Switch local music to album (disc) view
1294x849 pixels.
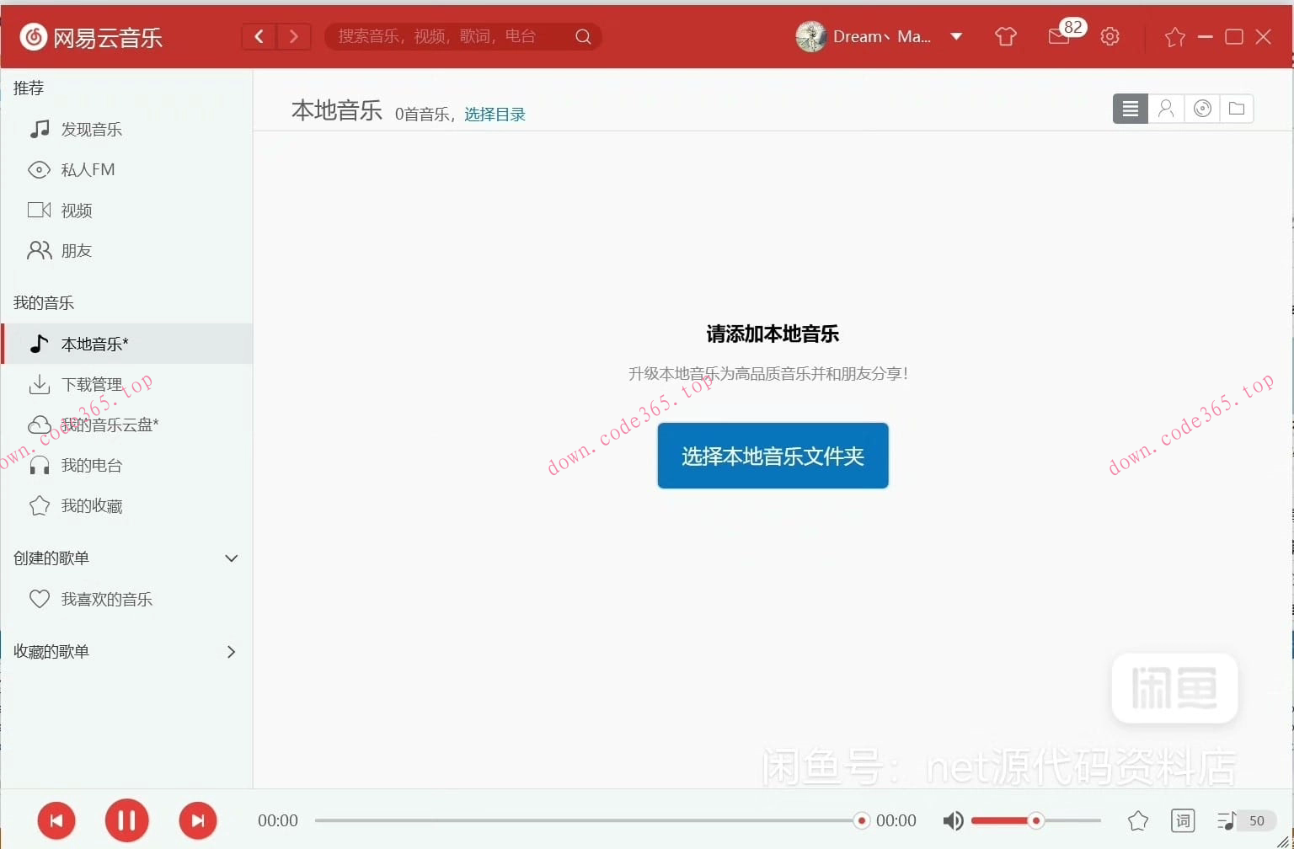tap(1202, 108)
